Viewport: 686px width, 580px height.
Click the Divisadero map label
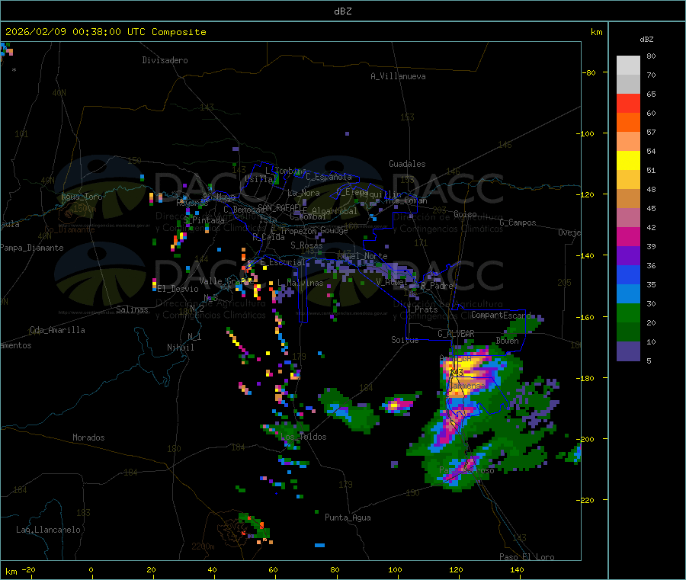click(165, 60)
